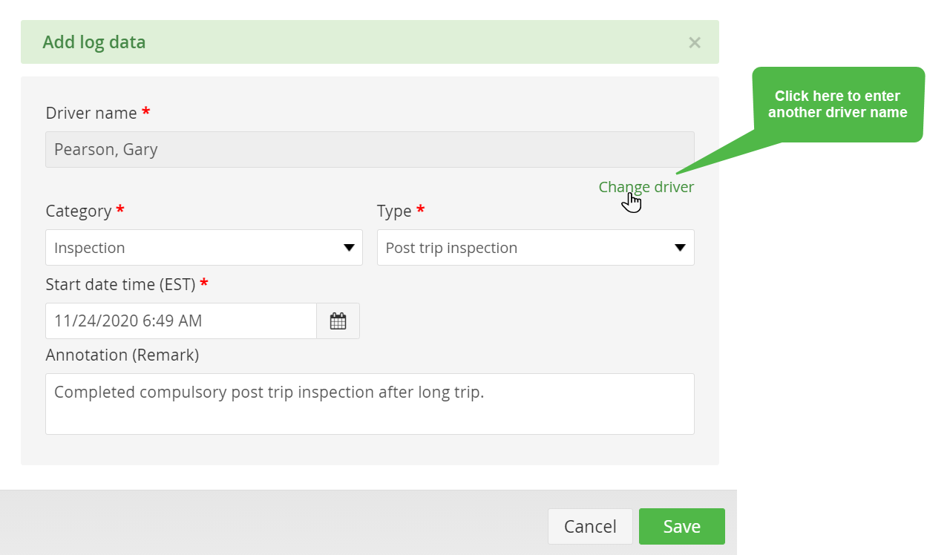Expand the Type dropdown arrow
The height and width of the screenshot is (555, 927).
pyautogui.click(x=680, y=248)
